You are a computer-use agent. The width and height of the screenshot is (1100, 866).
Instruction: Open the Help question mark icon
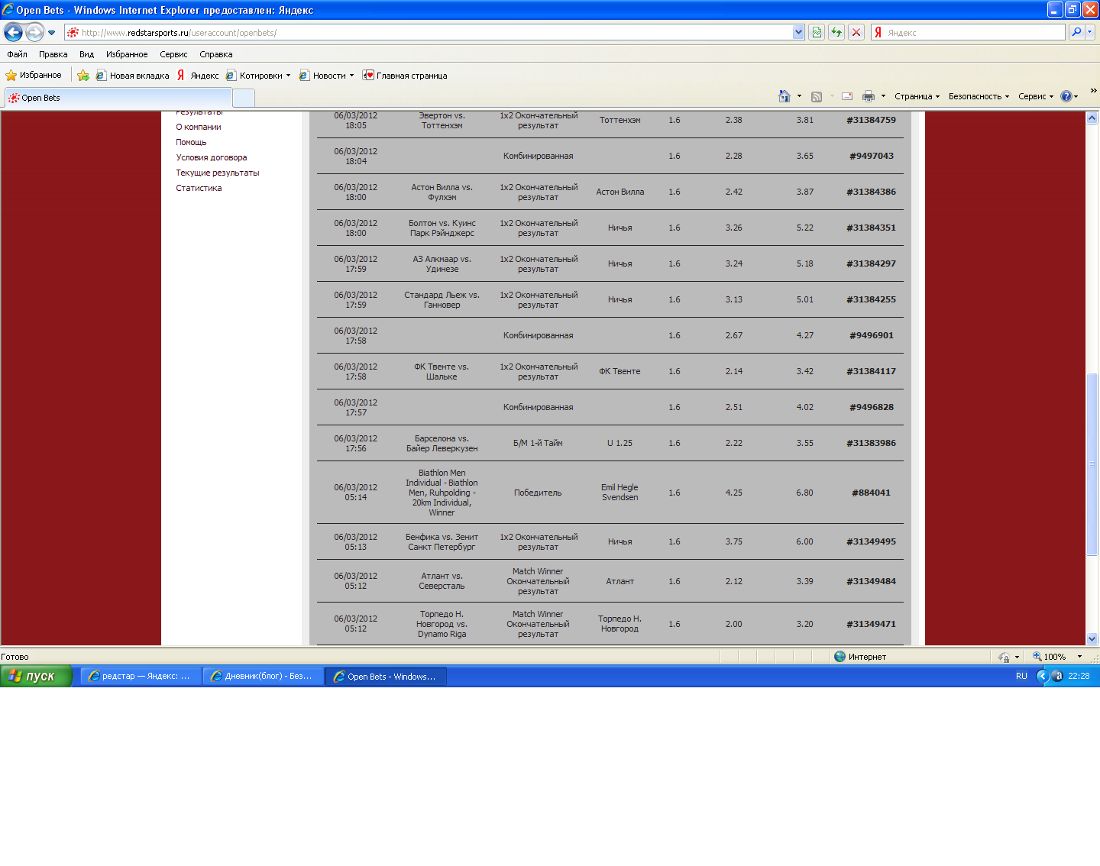[x=1066, y=96]
